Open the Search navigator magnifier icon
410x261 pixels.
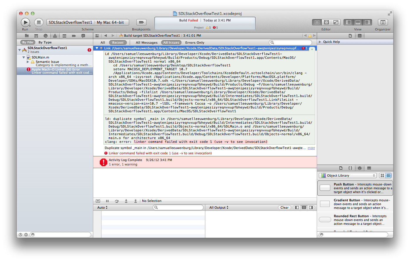point(46,36)
